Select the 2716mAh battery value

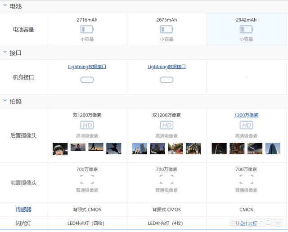coord(87,20)
